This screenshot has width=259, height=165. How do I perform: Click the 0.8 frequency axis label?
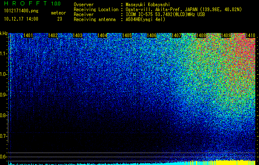(4, 115)
